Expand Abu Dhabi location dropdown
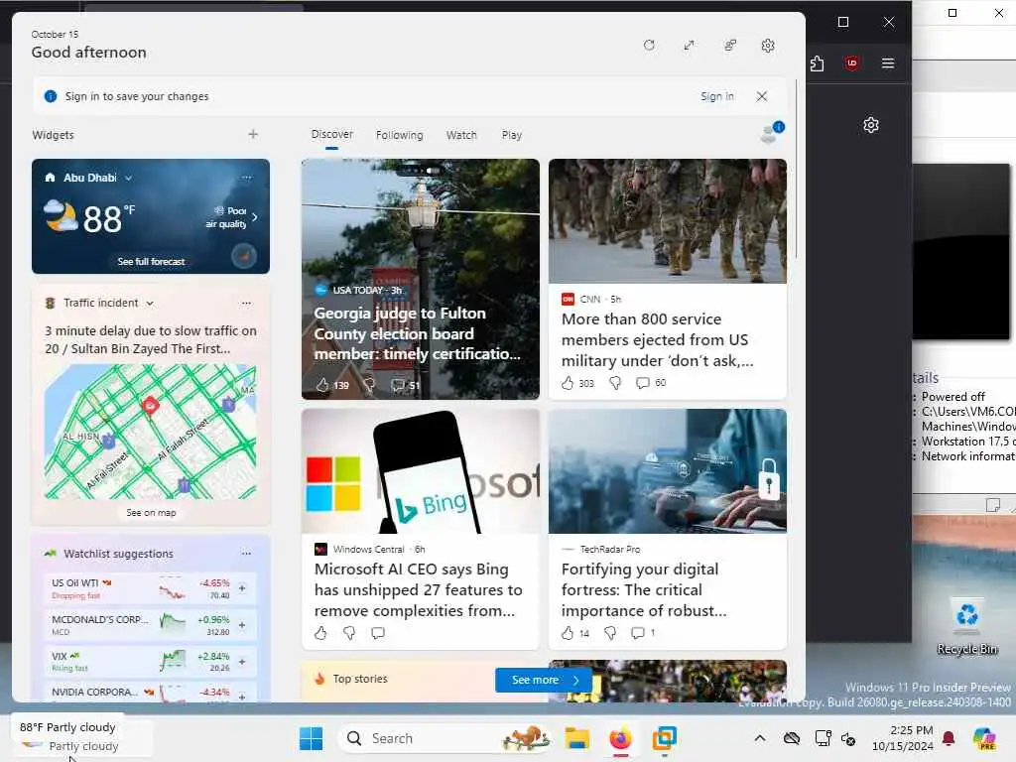 tap(128, 178)
